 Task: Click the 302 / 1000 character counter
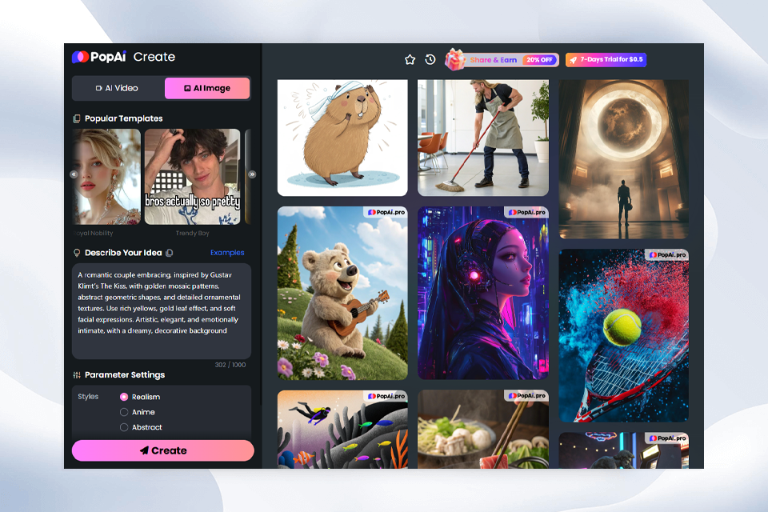[x=230, y=365]
